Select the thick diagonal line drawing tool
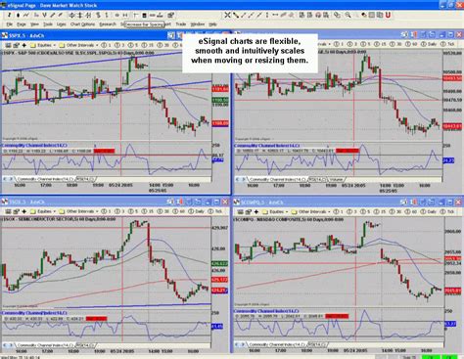This screenshot has height=359, width=464. point(236,15)
